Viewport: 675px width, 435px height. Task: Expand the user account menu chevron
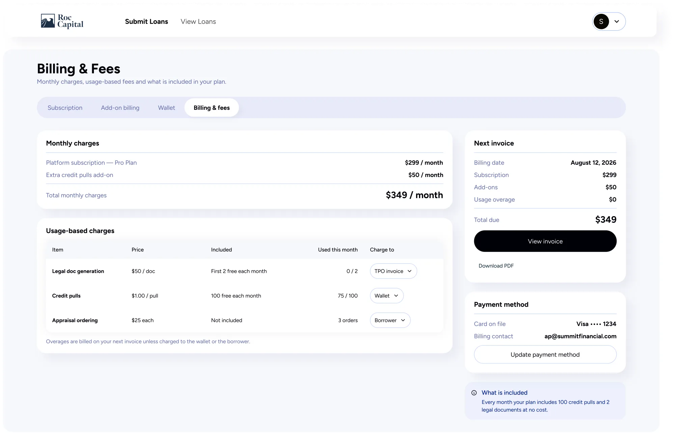(617, 22)
